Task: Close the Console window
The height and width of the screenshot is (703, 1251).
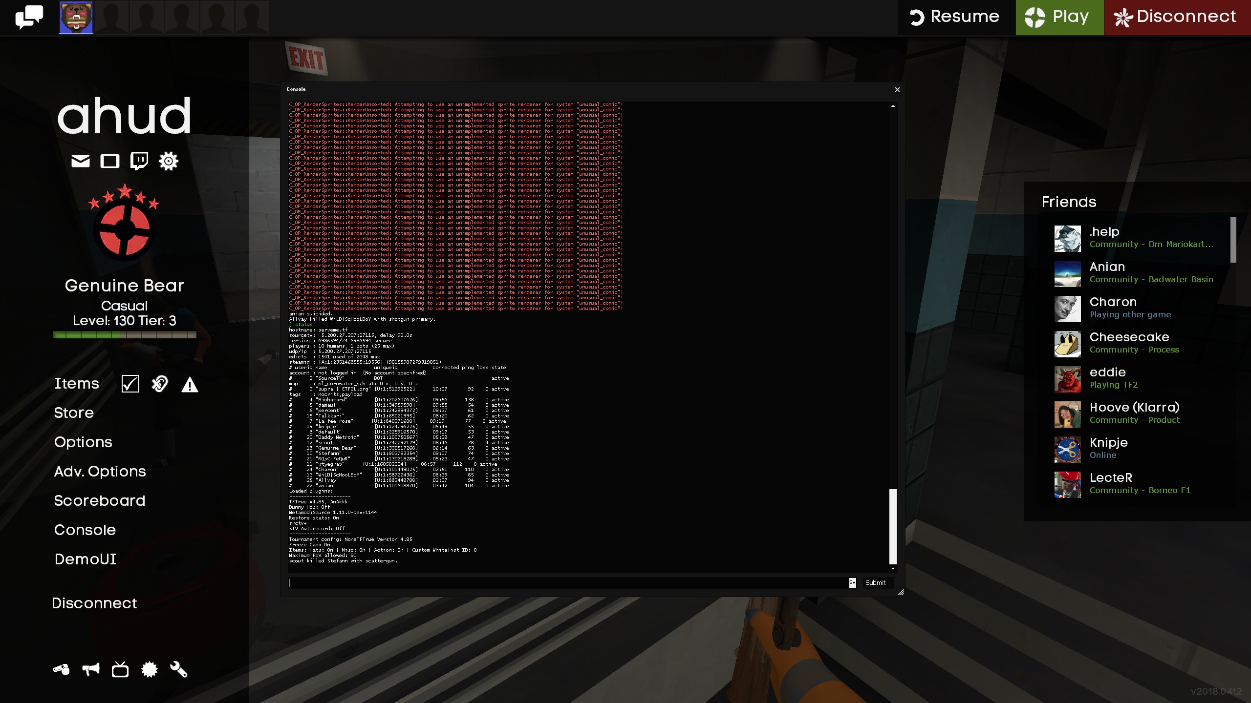Action: (897, 89)
